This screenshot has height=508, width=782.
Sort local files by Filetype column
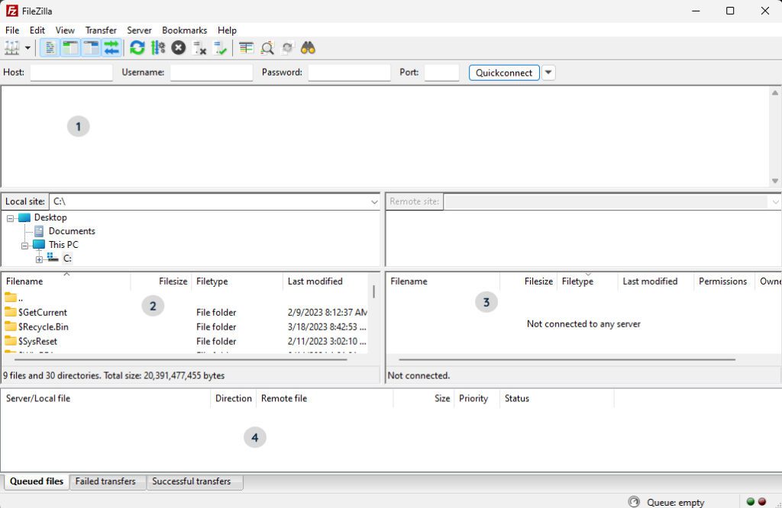[x=237, y=281]
